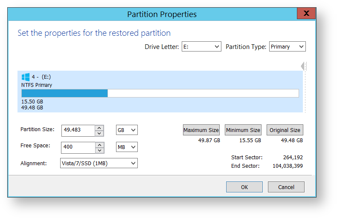Click the Cancel button
The height and width of the screenshot is (218, 337).
[x=286, y=187]
